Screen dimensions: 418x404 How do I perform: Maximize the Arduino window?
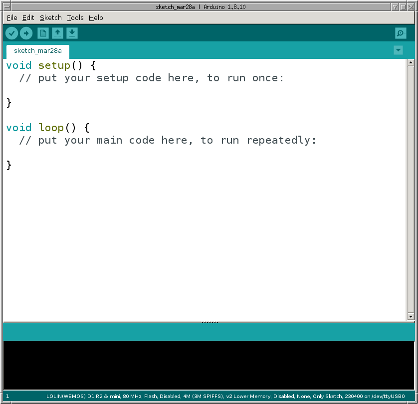(x=404, y=7)
